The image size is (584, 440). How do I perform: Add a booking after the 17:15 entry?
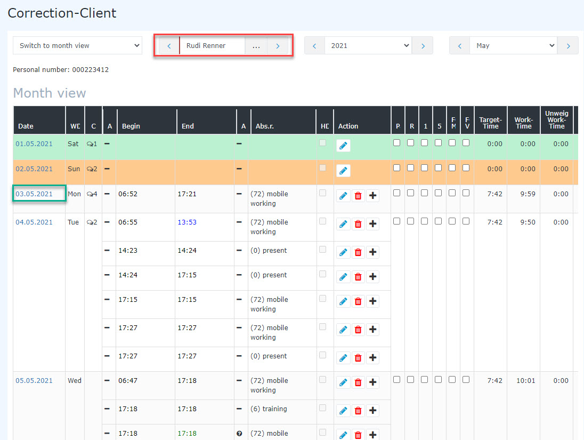coord(372,301)
